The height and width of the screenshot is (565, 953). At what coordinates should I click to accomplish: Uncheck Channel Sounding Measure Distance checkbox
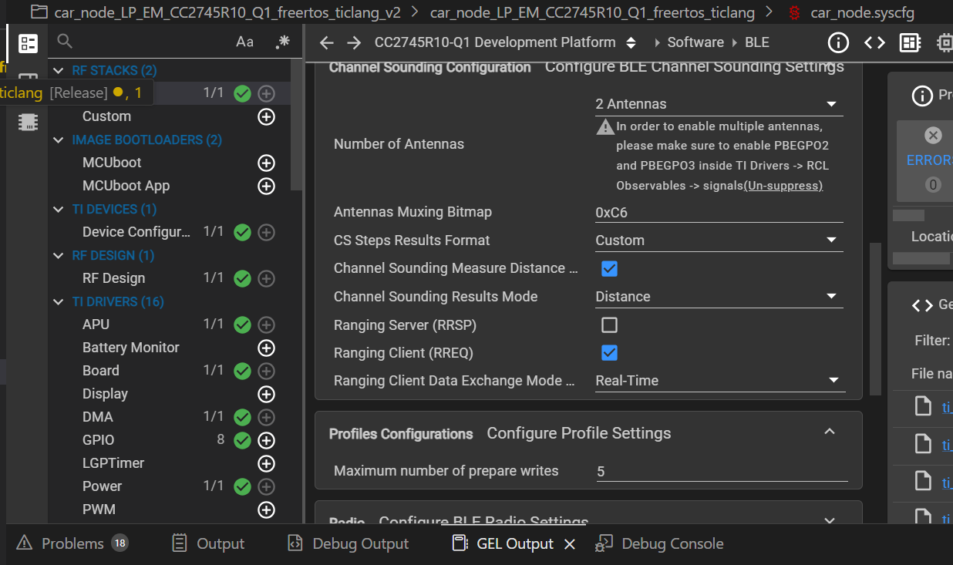point(609,268)
